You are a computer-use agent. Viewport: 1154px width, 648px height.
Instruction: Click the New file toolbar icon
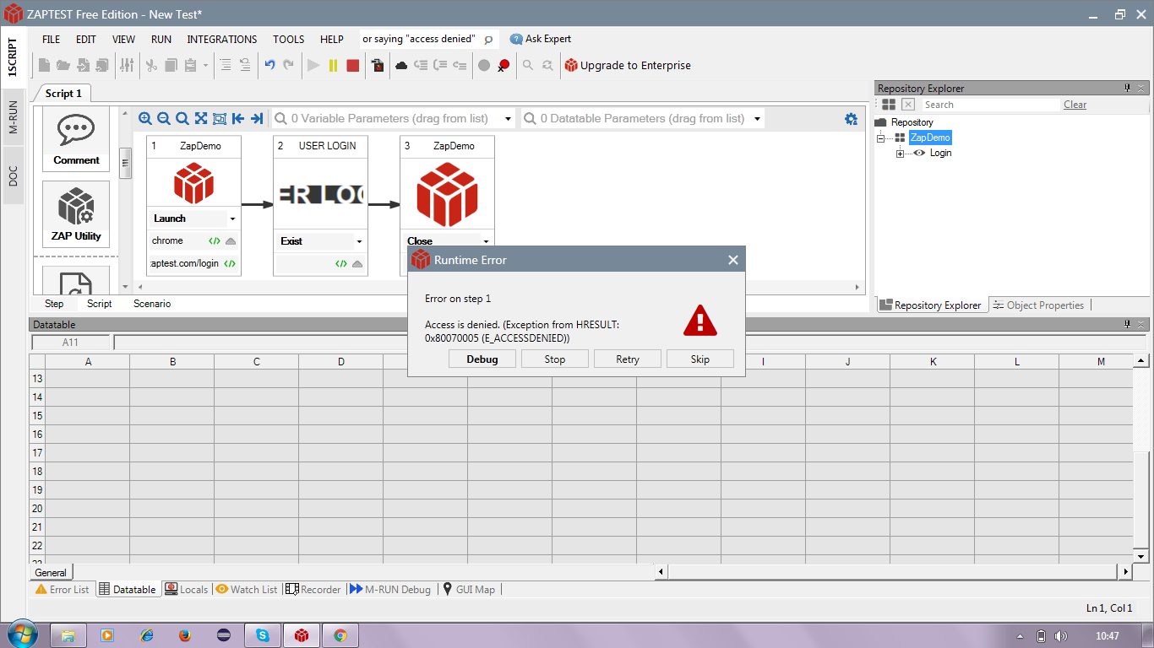(44, 65)
